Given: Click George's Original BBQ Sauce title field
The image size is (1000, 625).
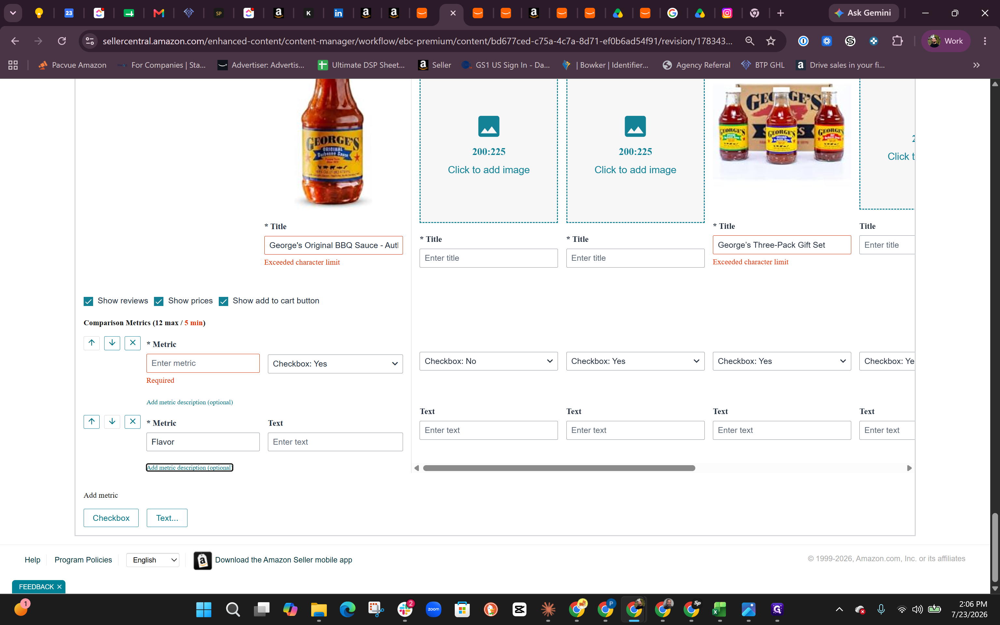Looking at the screenshot, I should click(x=333, y=245).
